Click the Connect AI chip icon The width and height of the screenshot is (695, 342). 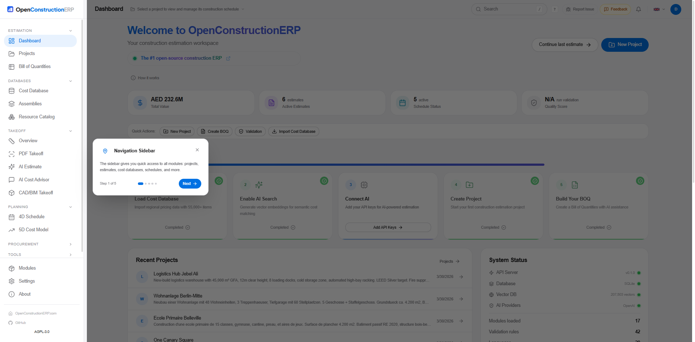coord(364,185)
